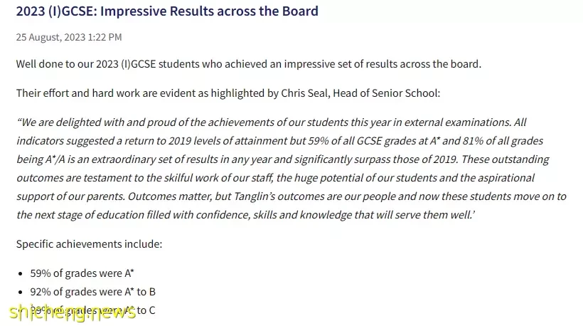Click the bullet dot before 92% line
Screen dimensions: 583x326
tap(20, 293)
